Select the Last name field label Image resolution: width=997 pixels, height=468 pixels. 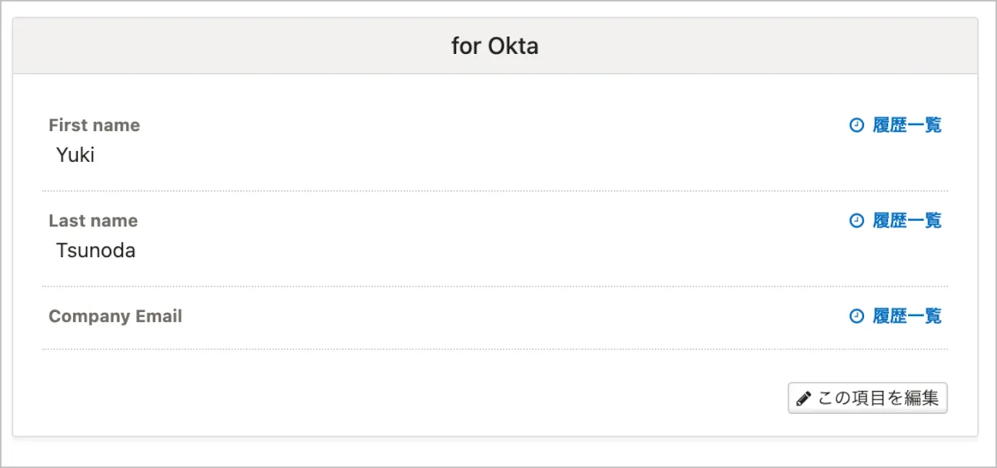coord(93,221)
